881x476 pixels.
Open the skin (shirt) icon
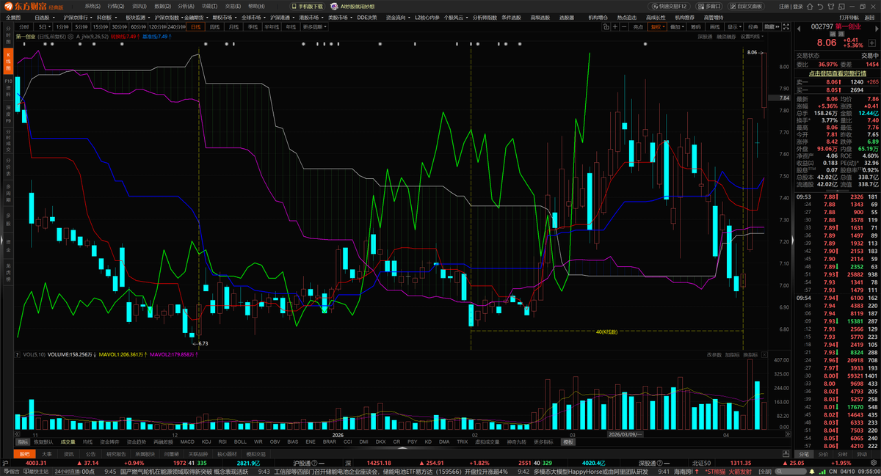click(x=831, y=7)
